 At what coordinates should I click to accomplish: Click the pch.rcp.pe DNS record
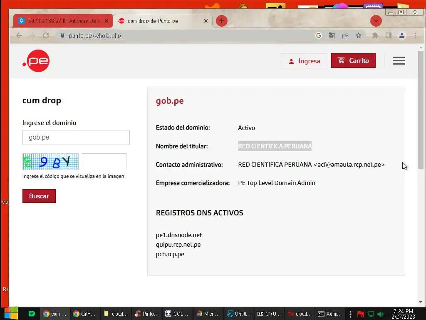click(170, 254)
